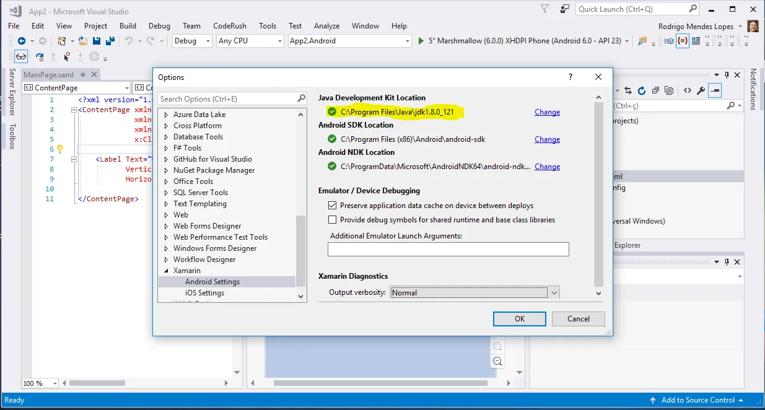This screenshot has height=410, width=765.
Task: Click the red braces code toolbar icon
Action: click(x=682, y=41)
